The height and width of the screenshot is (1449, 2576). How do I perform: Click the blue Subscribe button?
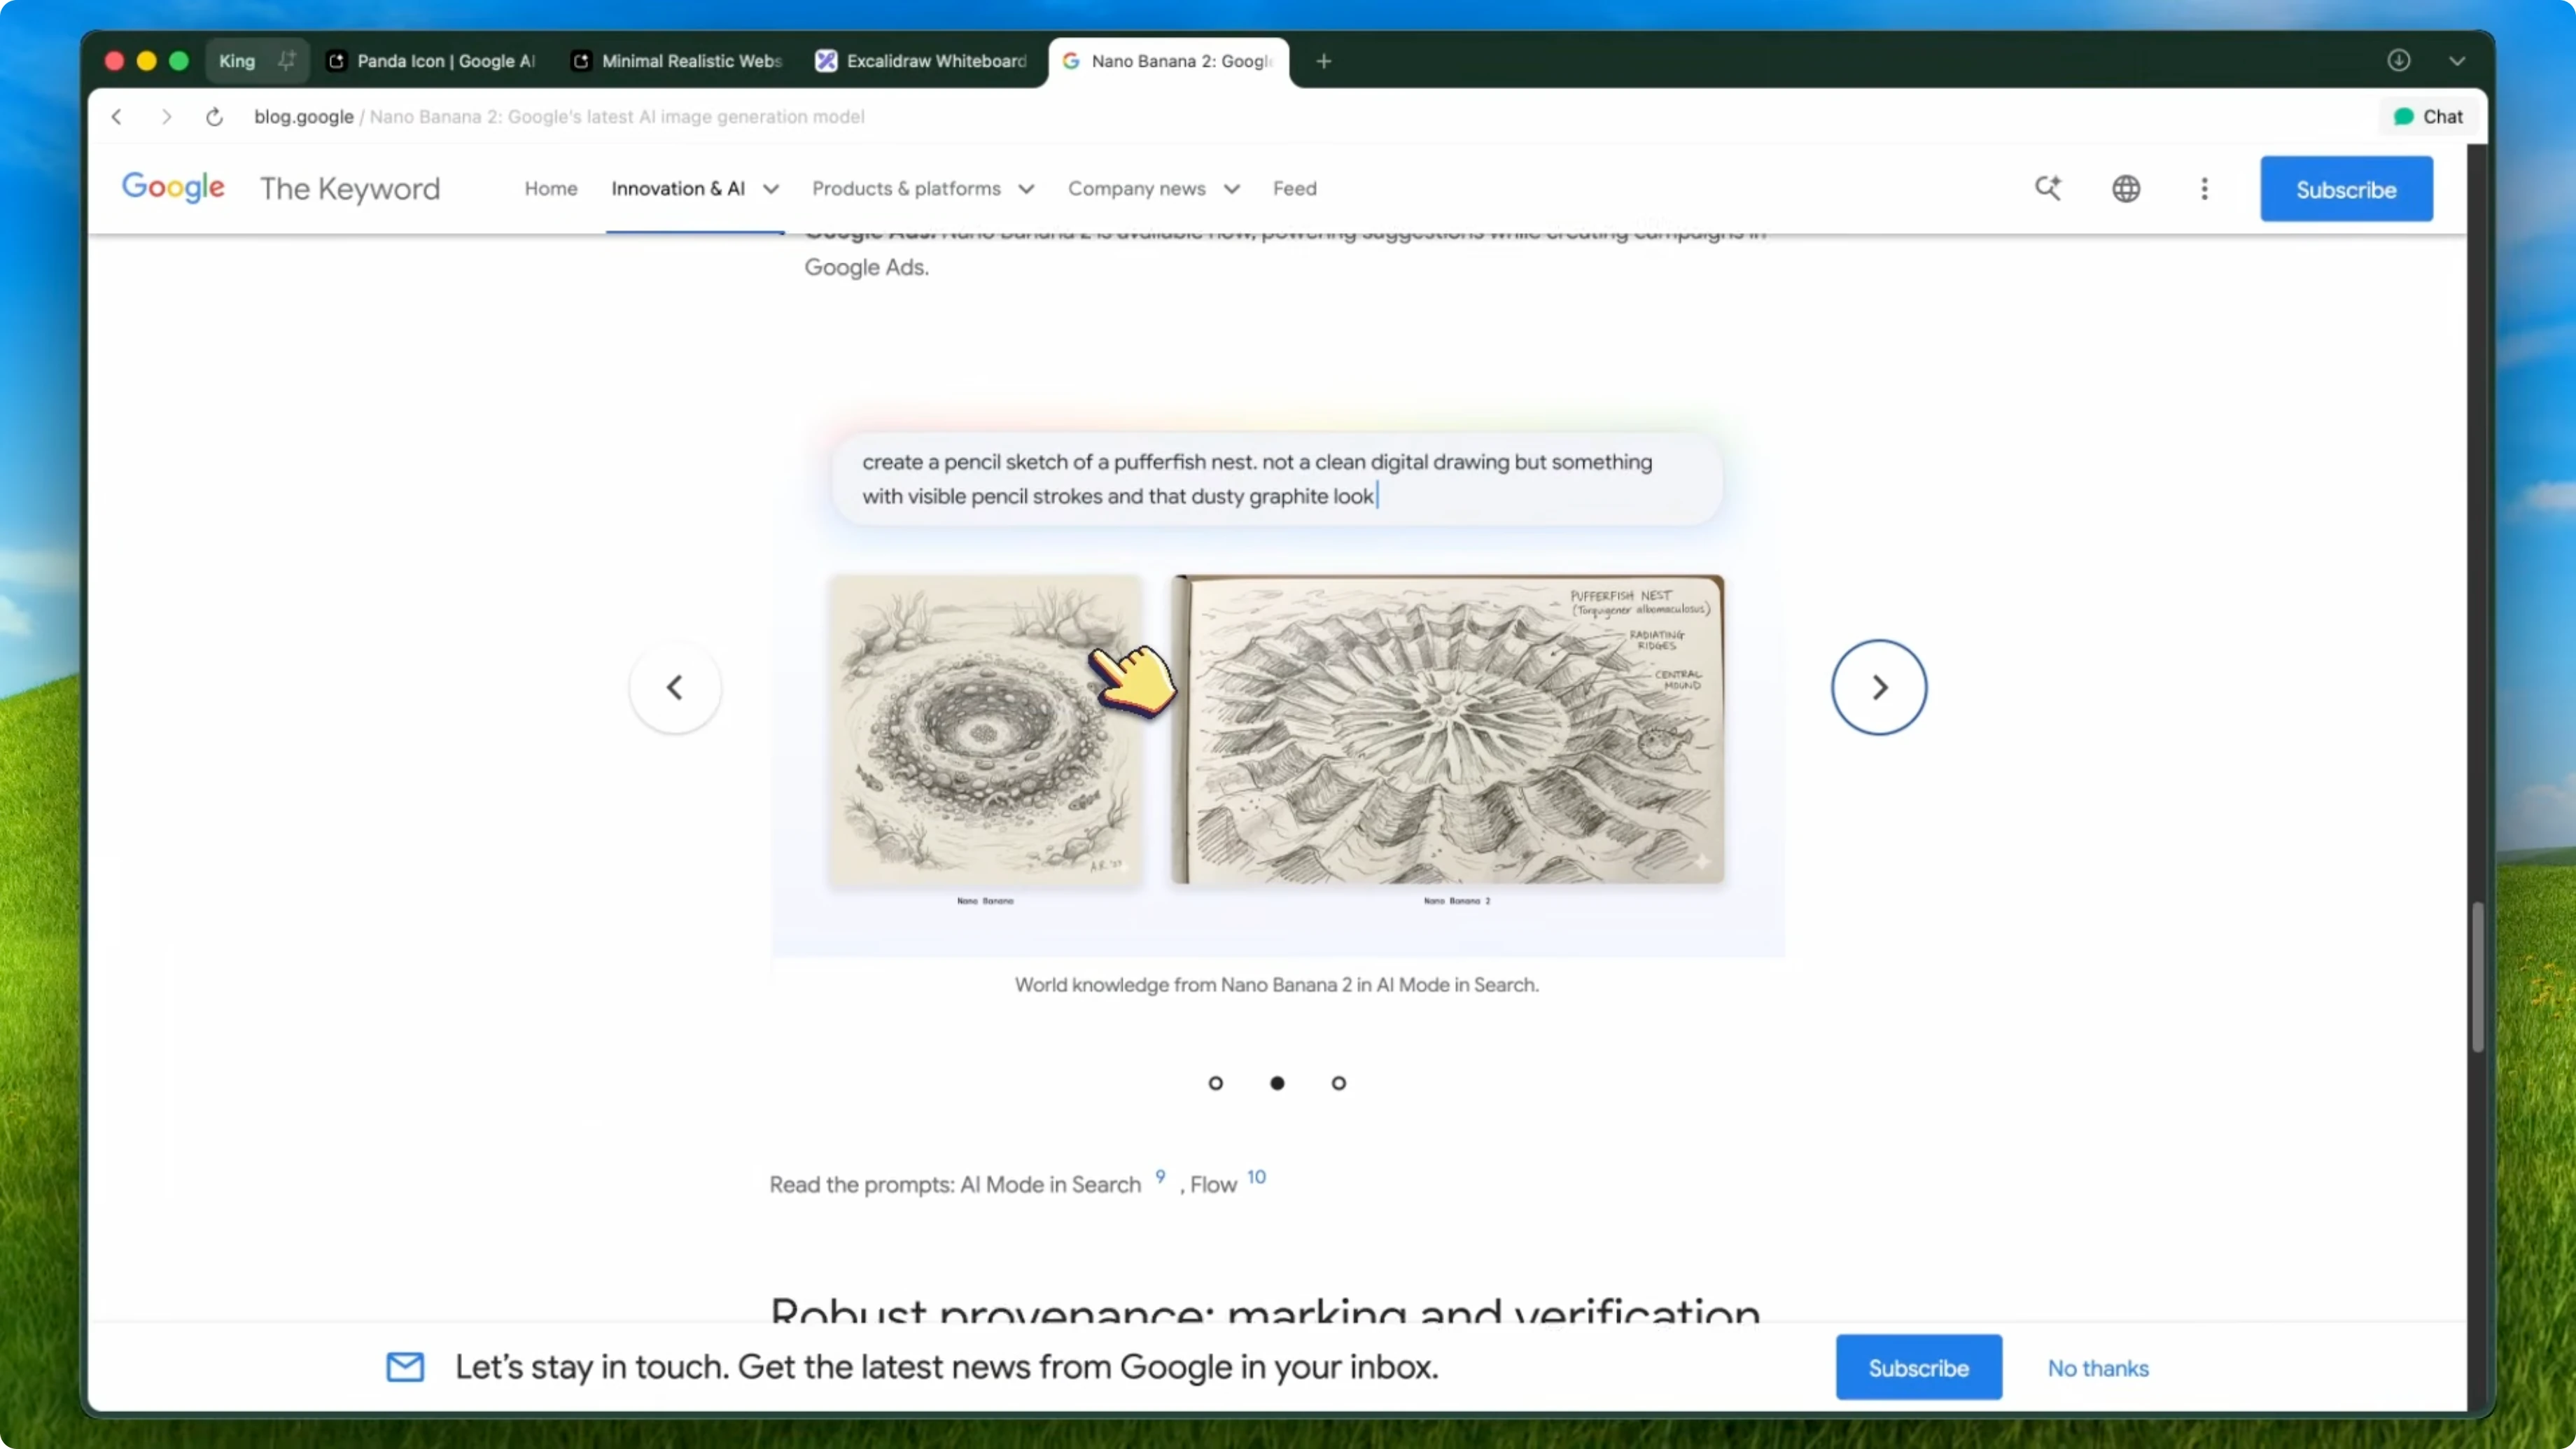(x=2346, y=188)
